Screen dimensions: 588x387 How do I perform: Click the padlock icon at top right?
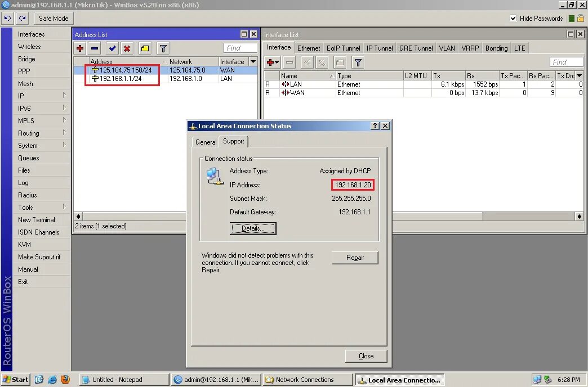pos(581,18)
